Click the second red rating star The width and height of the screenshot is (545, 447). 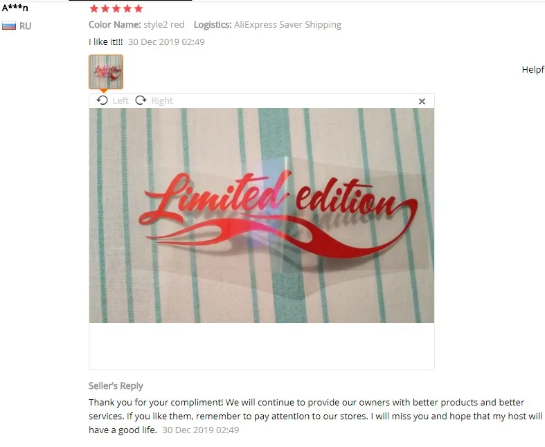tap(105, 9)
